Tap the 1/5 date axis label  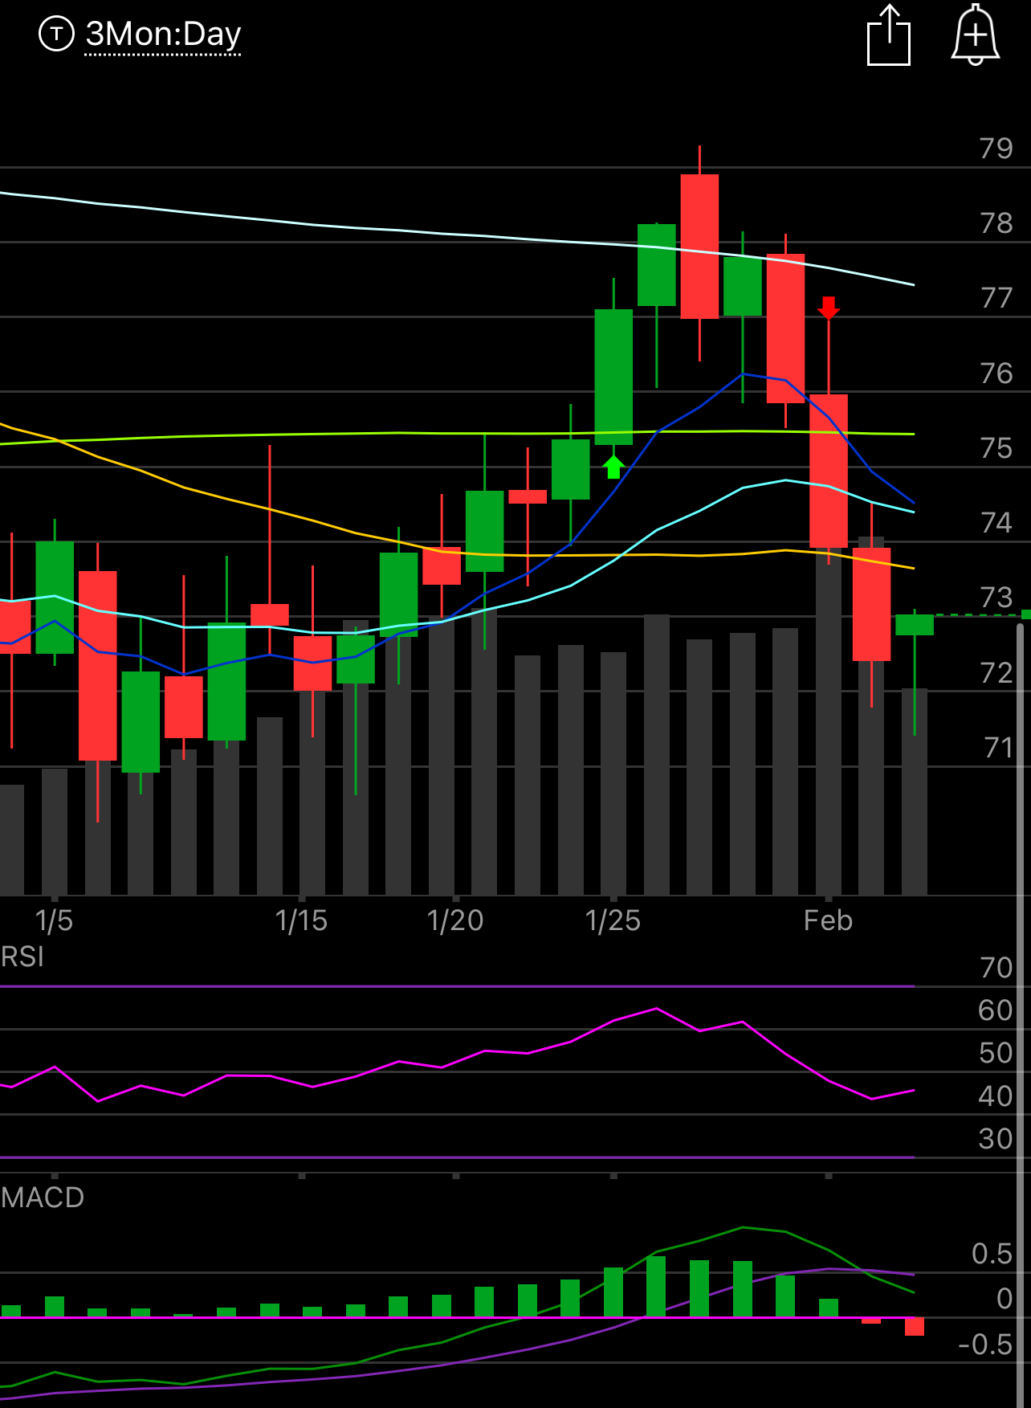click(55, 920)
